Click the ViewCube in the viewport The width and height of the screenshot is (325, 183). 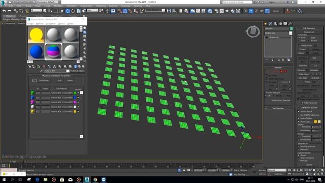(x=253, y=32)
